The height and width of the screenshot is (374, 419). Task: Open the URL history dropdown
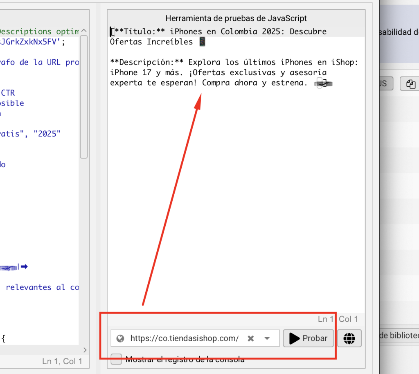267,338
